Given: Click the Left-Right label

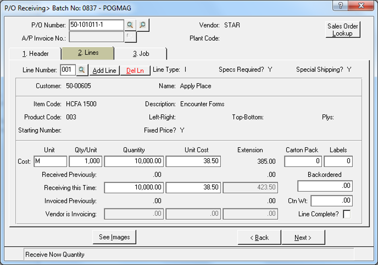Looking at the screenshot, I should (162, 117).
